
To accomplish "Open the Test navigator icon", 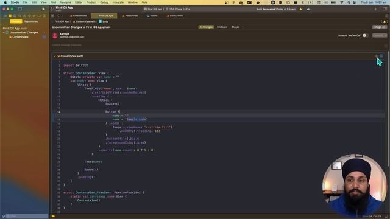I will coord(29,16).
